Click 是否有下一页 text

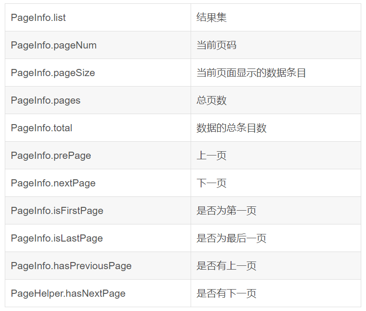pos(226,293)
